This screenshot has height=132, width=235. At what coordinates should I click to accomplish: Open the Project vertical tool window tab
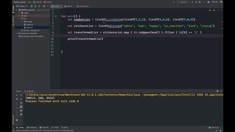point(13,9)
